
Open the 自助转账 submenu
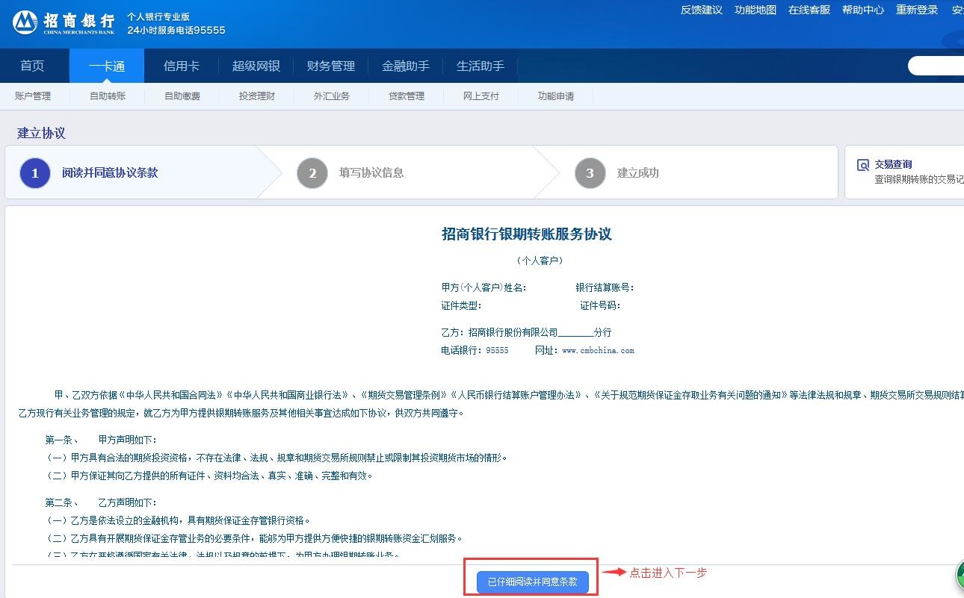[108, 96]
